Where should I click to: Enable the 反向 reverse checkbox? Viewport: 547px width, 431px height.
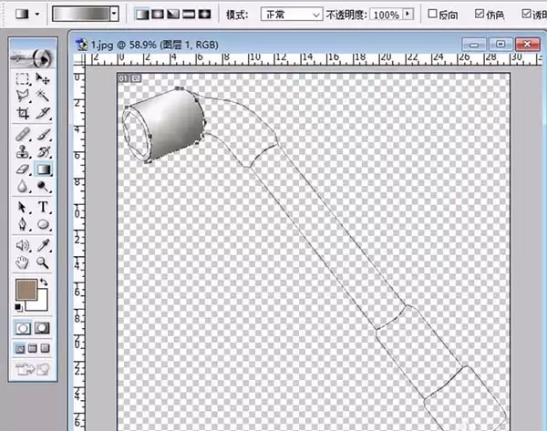coord(432,14)
